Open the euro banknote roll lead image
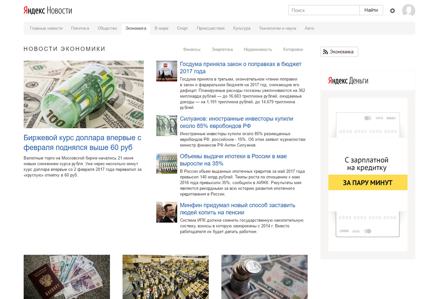The height and width of the screenshot is (299, 439). click(x=84, y=94)
